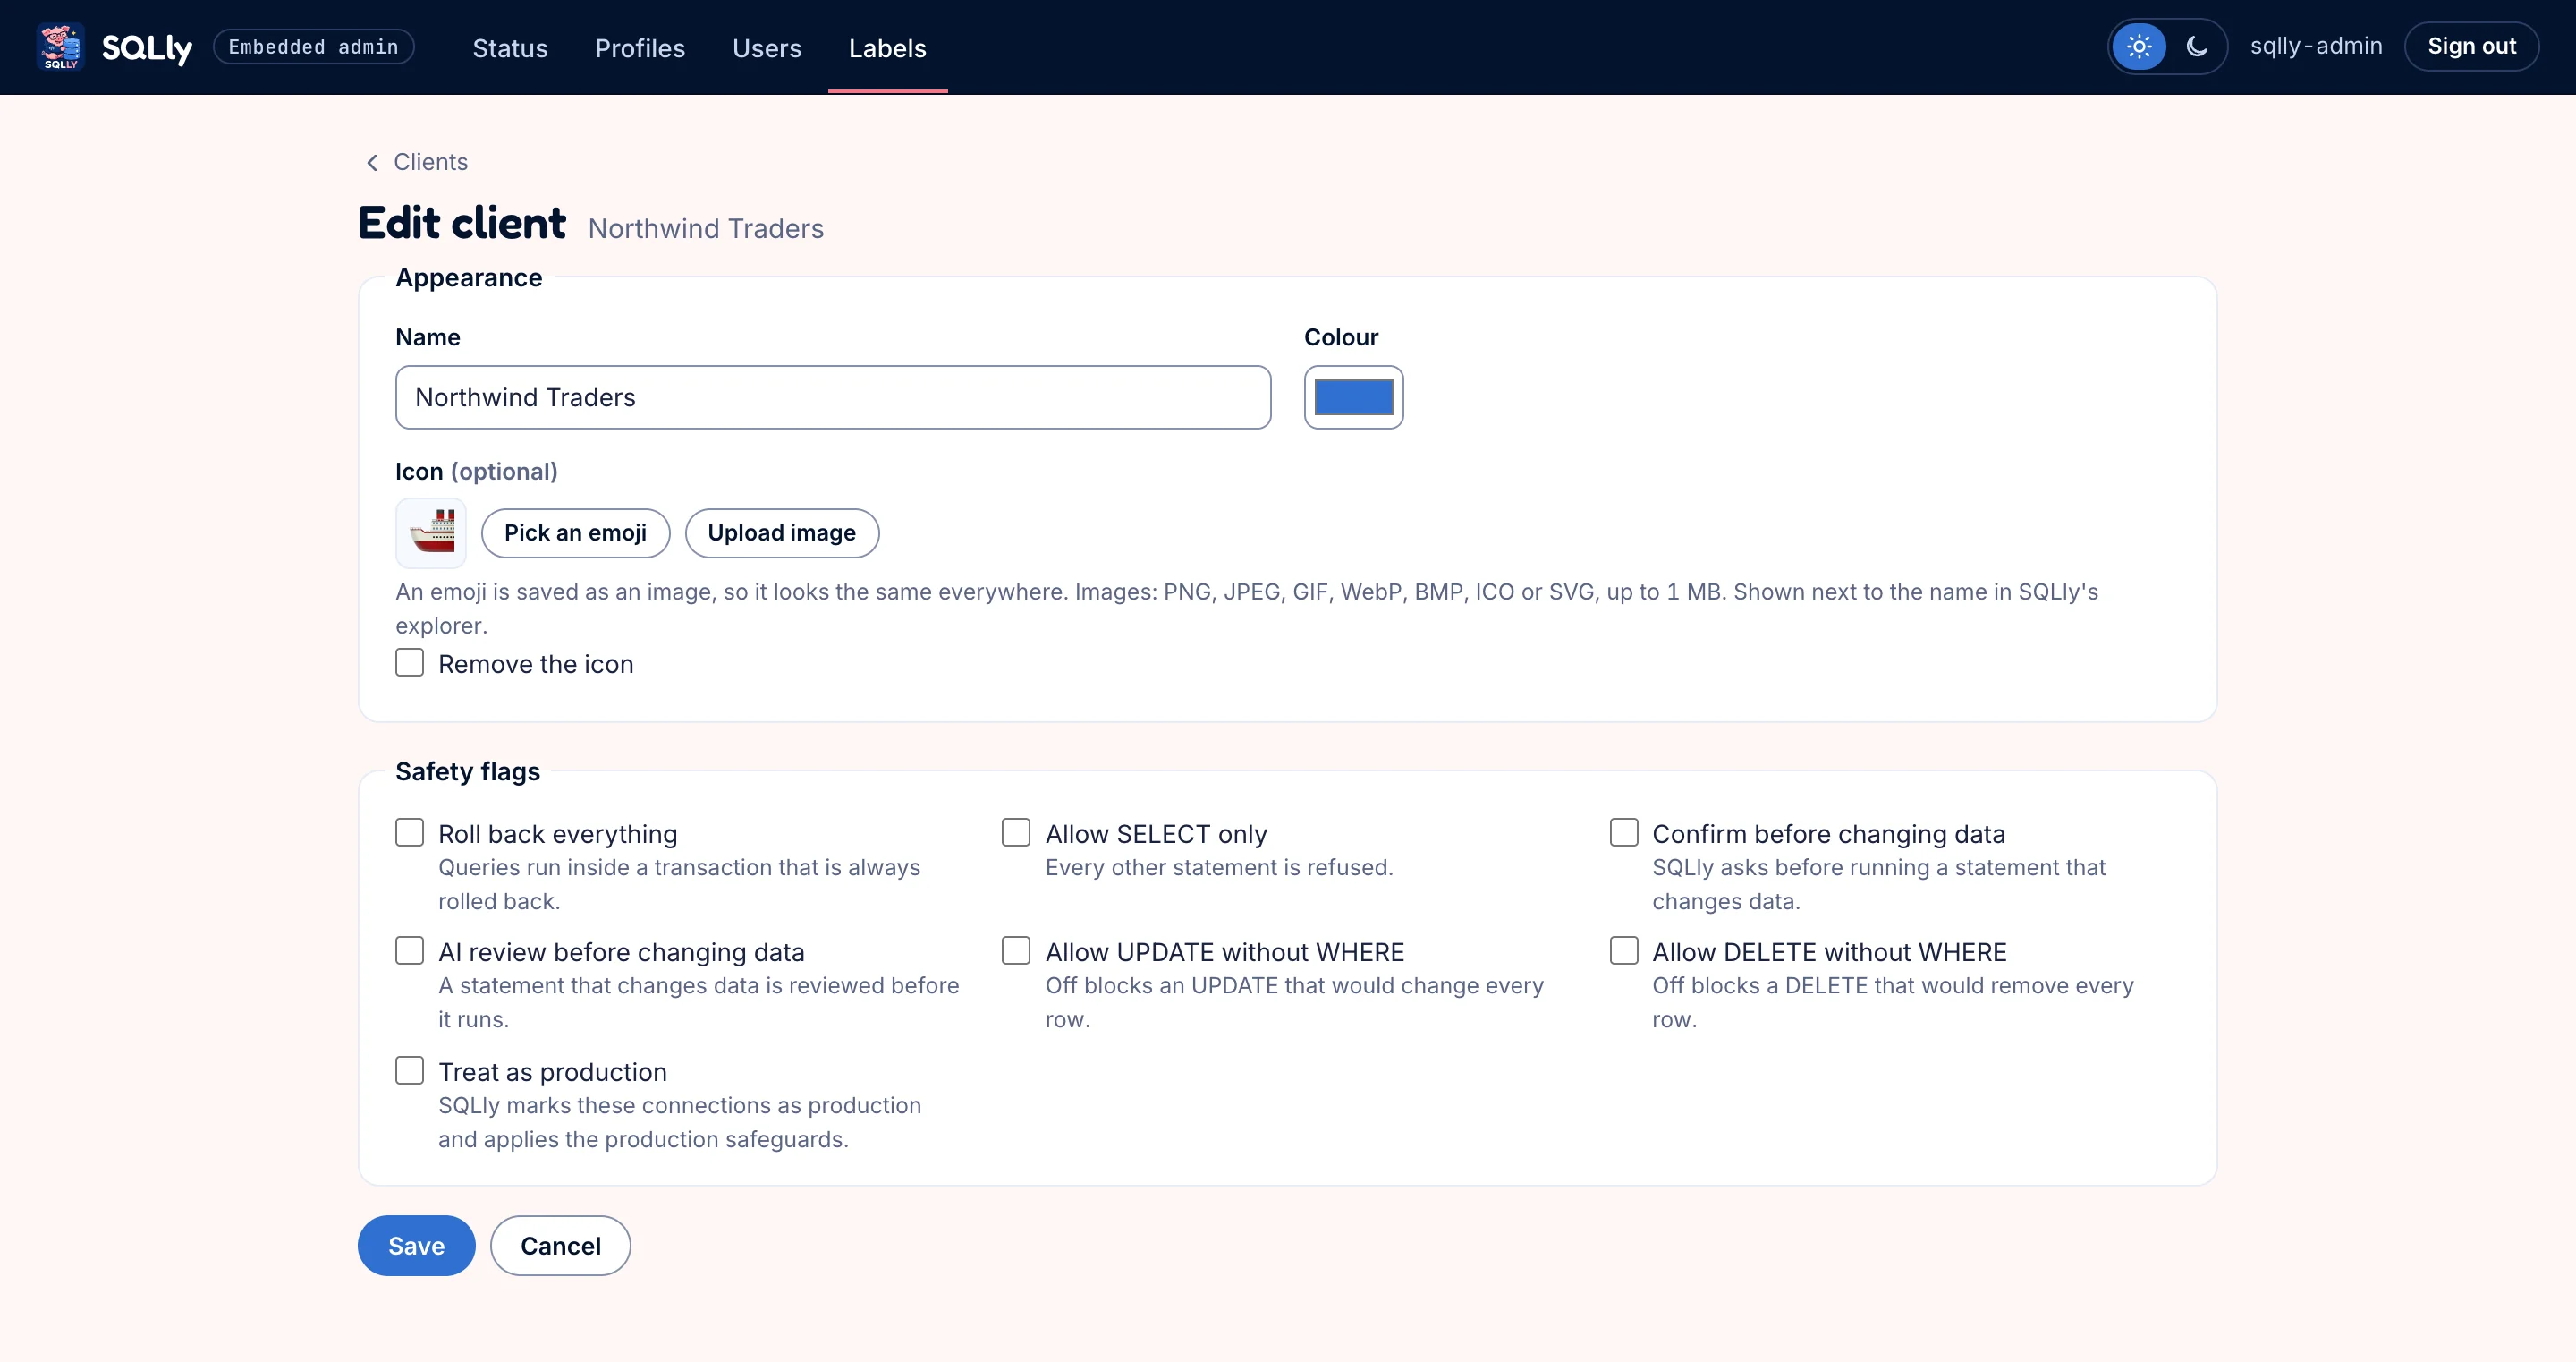Enable Allow DELETE without WHERE
The height and width of the screenshot is (1362, 2576).
click(x=1624, y=950)
